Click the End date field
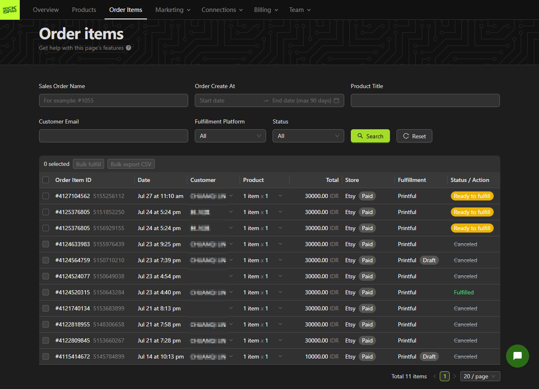 tap(302, 100)
